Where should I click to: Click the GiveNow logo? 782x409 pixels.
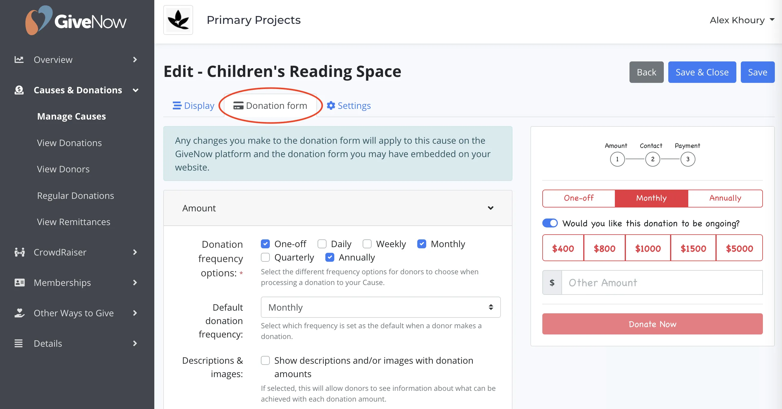click(x=76, y=20)
